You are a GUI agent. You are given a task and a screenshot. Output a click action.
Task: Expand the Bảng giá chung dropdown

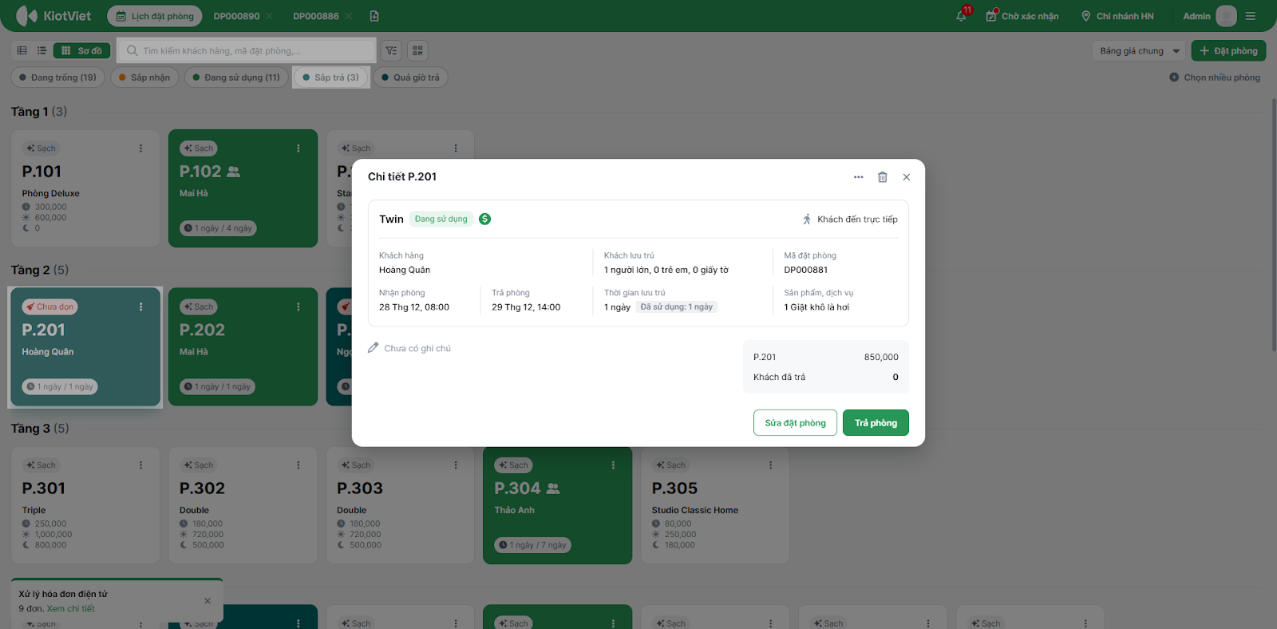point(1138,50)
